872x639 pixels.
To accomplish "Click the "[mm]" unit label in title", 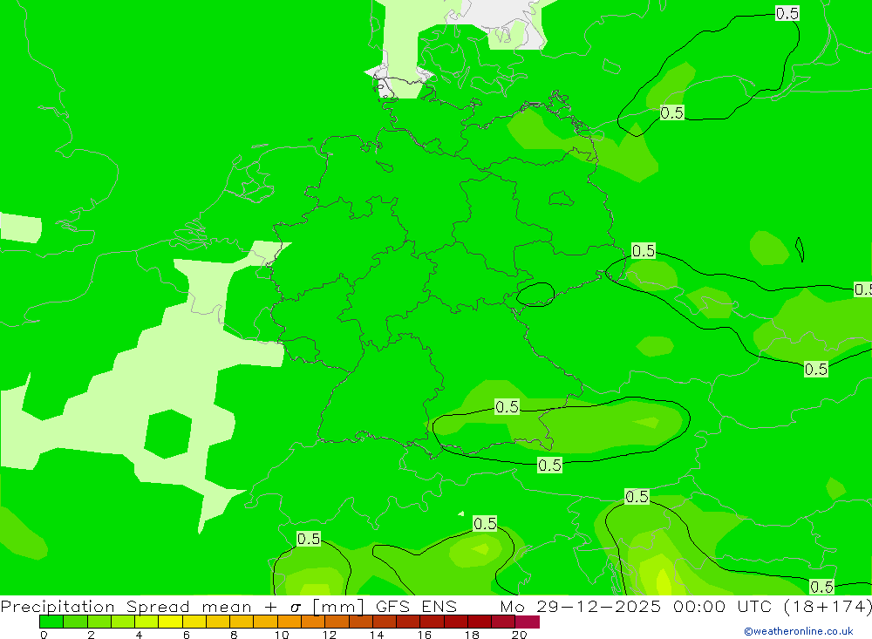I will click(338, 606).
